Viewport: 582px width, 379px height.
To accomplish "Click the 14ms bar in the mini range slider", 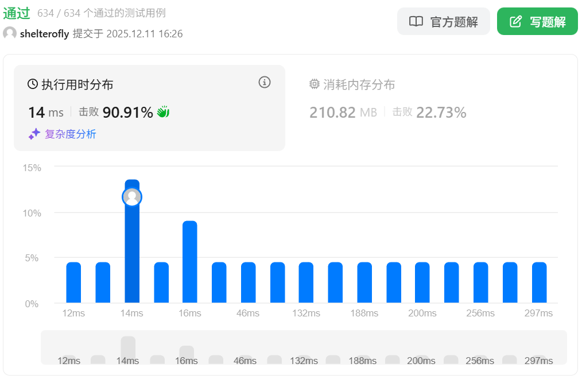I will [x=128, y=349].
